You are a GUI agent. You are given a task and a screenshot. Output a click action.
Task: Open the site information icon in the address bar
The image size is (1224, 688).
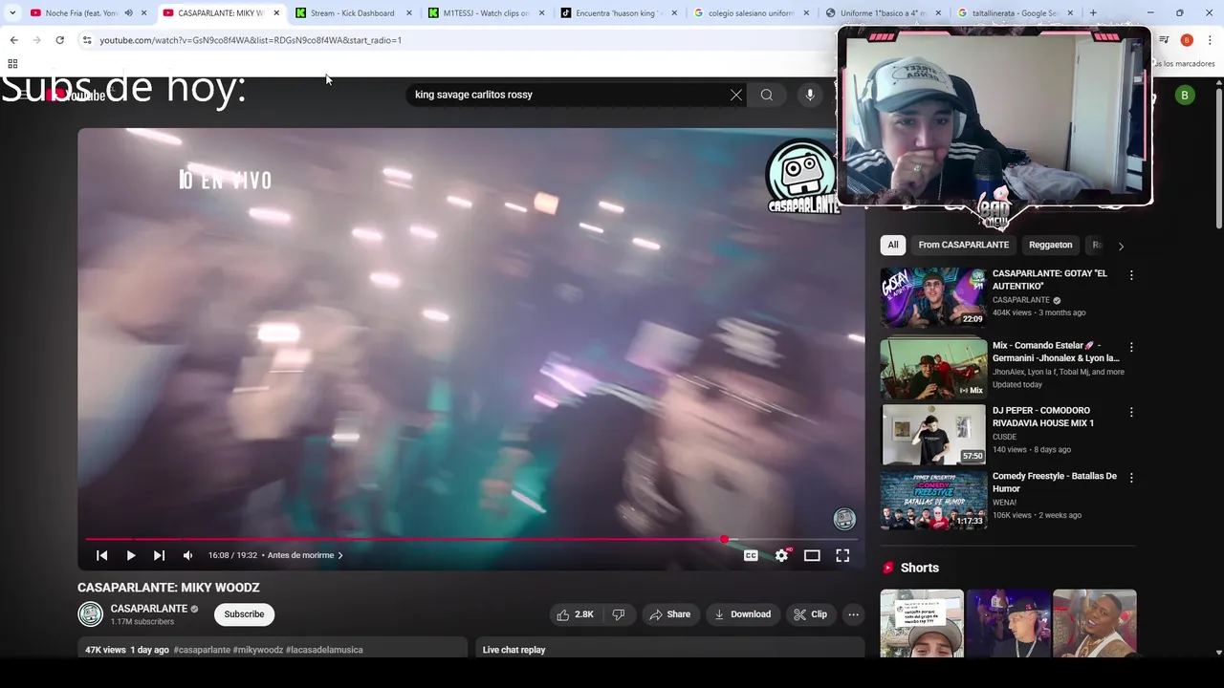click(x=87, y=40)
